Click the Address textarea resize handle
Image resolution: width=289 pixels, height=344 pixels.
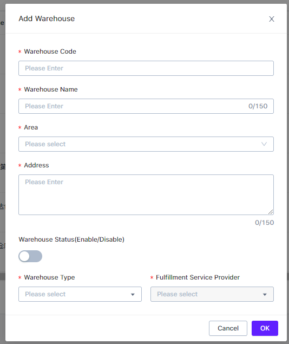(271, 212)
